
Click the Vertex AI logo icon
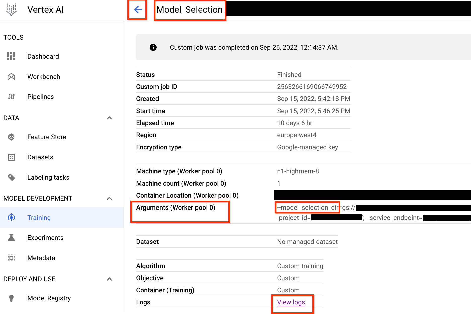tap(11, 10)
